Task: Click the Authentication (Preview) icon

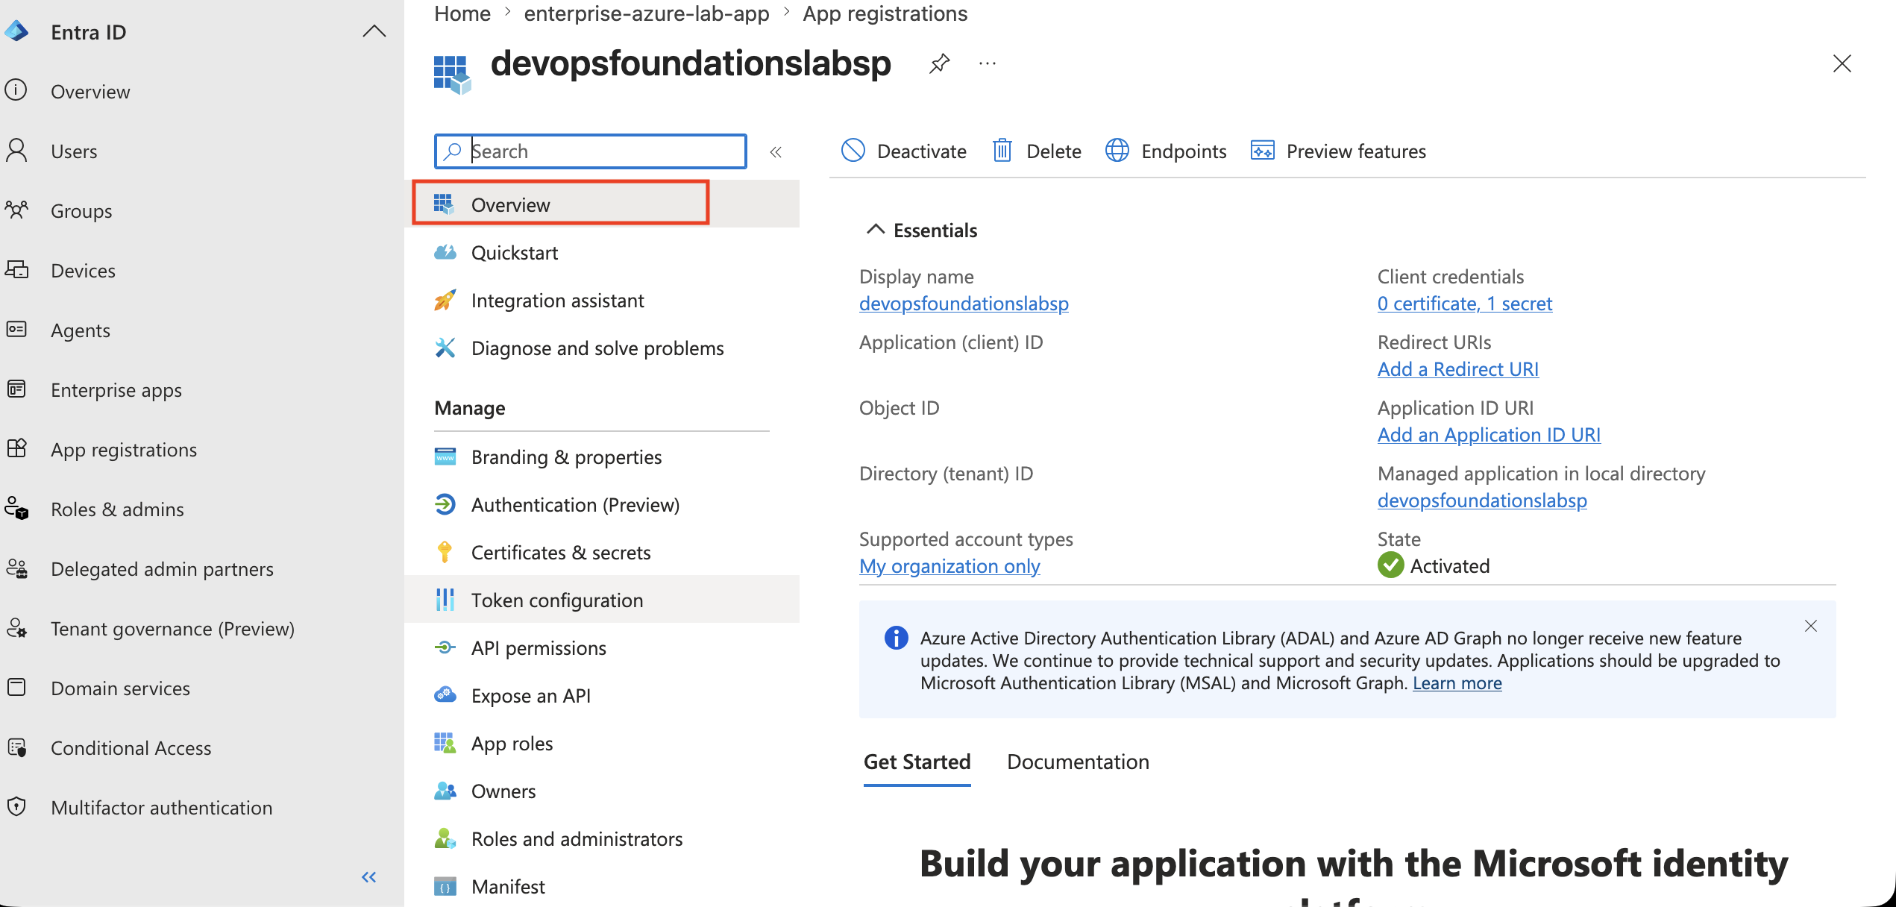Action: 445,504
